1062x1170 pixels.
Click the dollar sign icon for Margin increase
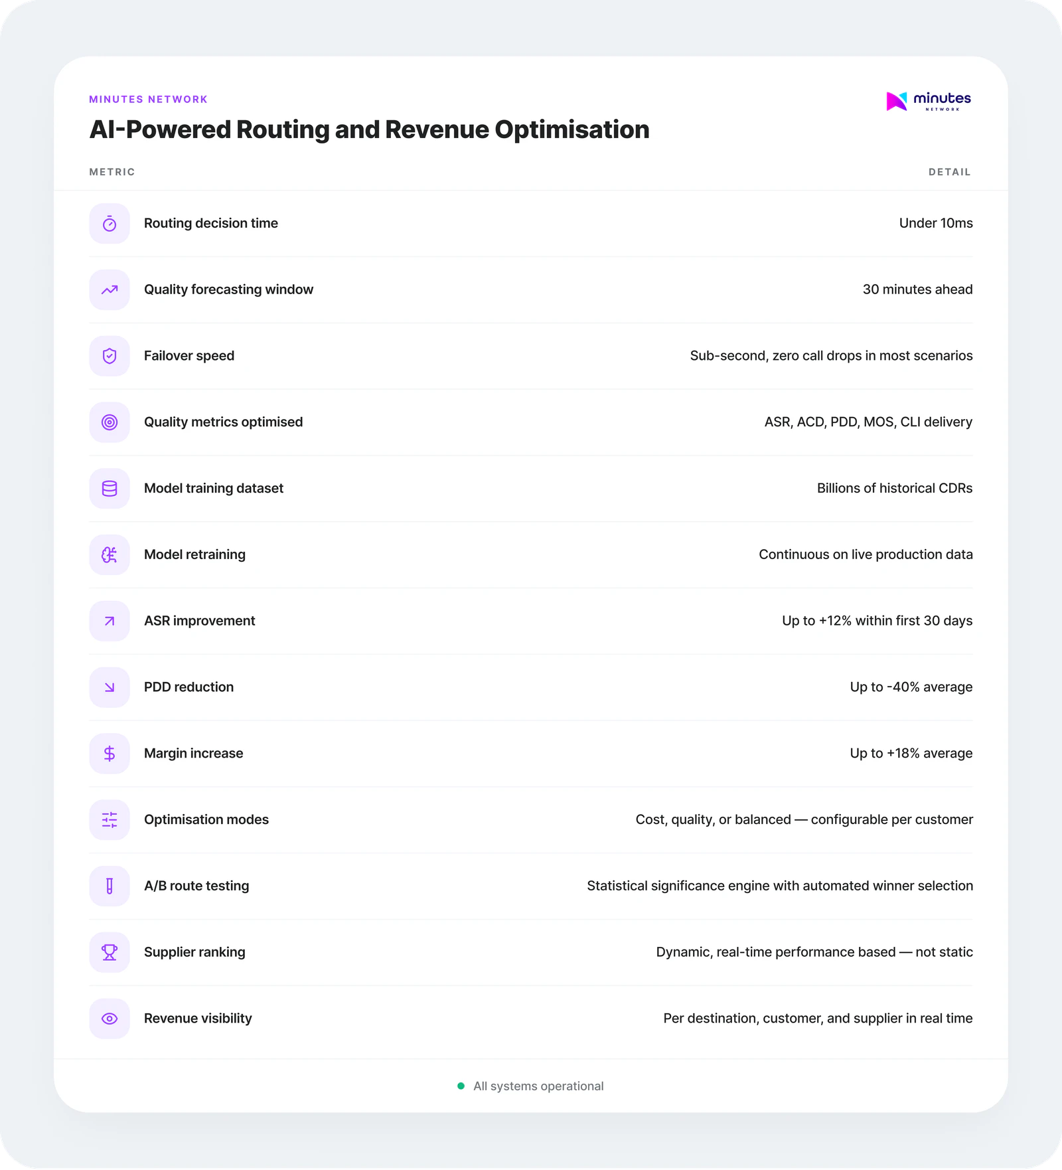tap(110, 754)
